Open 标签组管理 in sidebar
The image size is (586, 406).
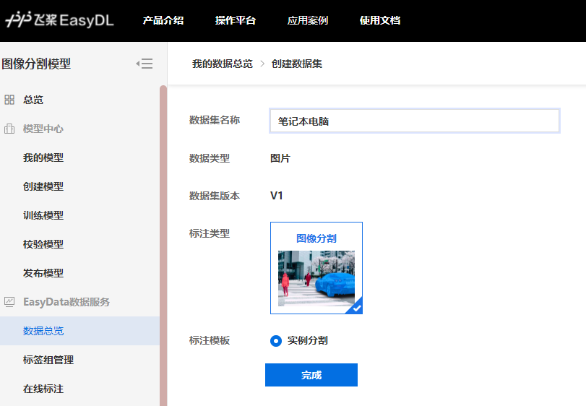click(48, 360)
